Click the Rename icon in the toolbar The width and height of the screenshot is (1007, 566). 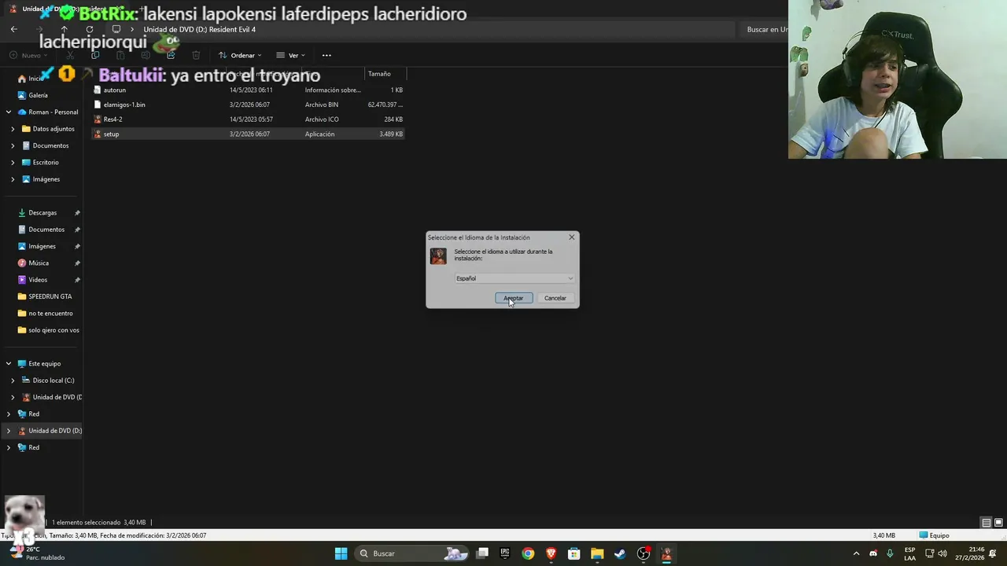(x=146, y=55)
